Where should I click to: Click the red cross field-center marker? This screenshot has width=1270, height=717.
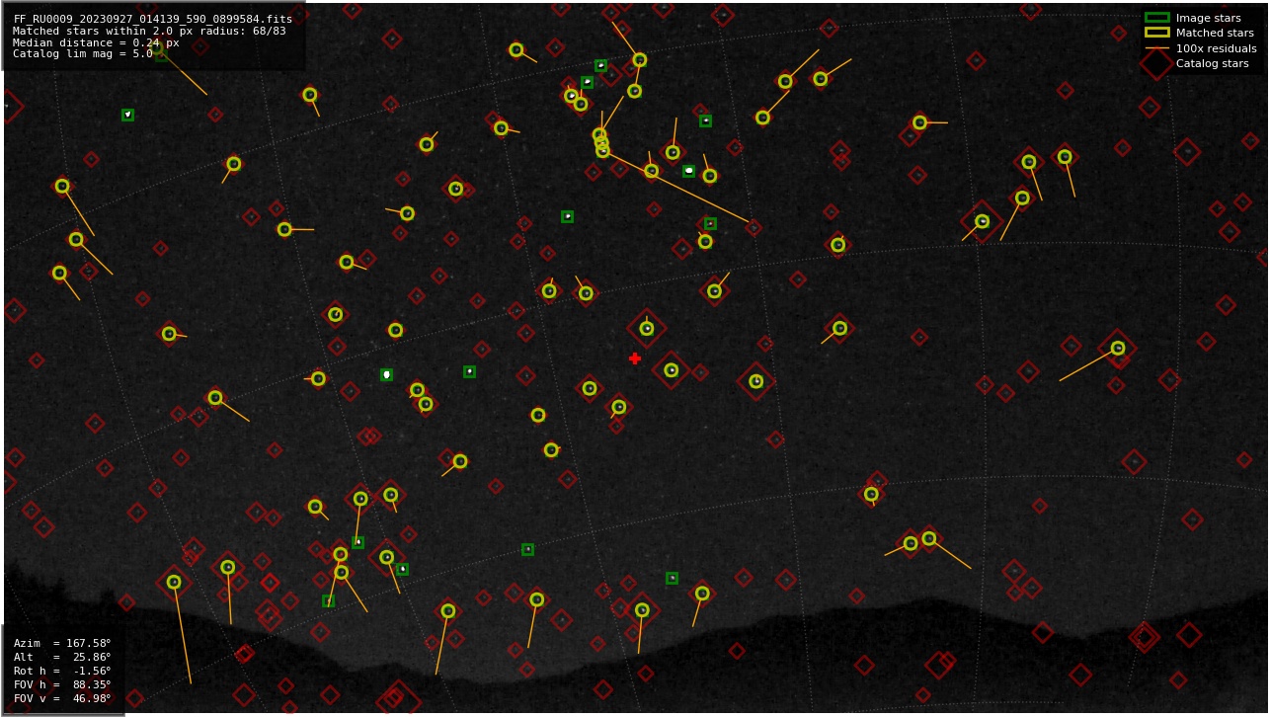pyautogui.click(x=635, y=358)
